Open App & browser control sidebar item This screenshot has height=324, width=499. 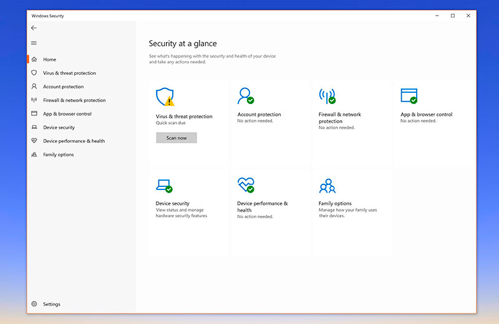tap(67, 114)
